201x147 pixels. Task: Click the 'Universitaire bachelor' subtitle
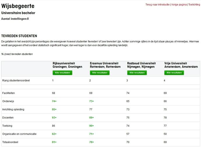point(18,13)
